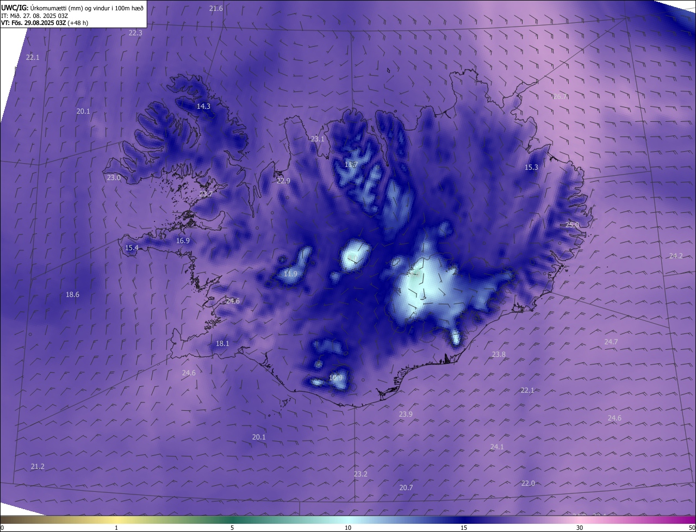
Task: Click the '15' tick on the color scale
Action: (x=464, y=528)
